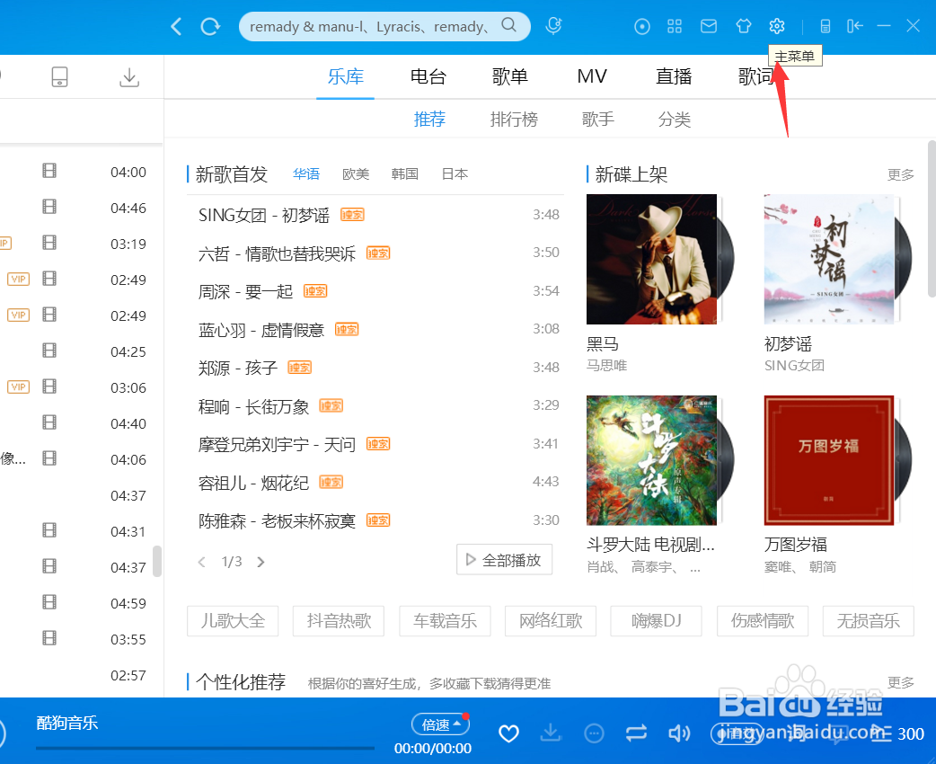Switch to the 歌单 tab

click(x=510, y=76)
